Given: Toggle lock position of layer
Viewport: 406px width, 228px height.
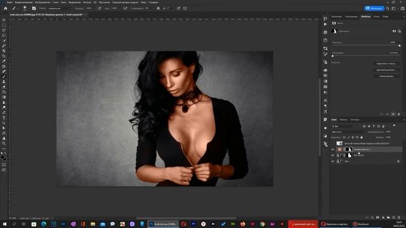Looking at the screenshot, I should coord(353,137).
